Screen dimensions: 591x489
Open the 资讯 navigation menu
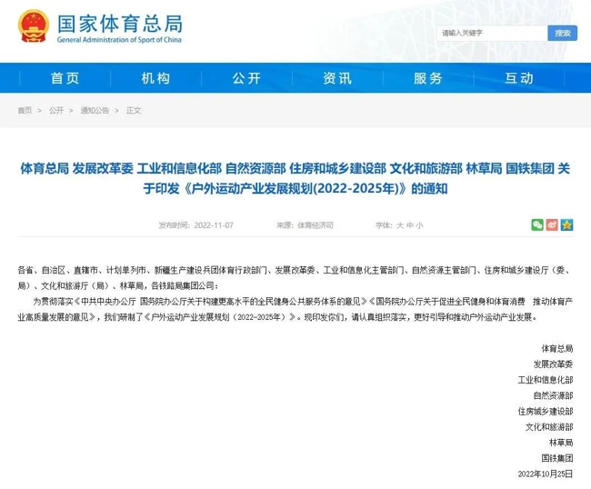[337, 78]
